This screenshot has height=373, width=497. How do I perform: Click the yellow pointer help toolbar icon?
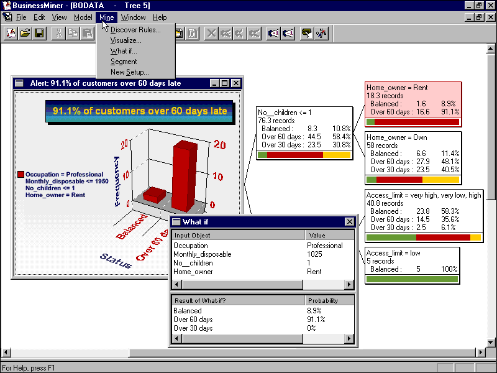point(306,34)
